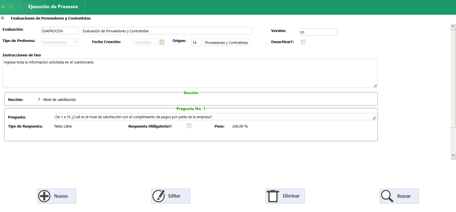456x212 pixels.
Task: Click the resize grip of the Pregunta field
Action: pyautogui.click(x=374, y=118)
